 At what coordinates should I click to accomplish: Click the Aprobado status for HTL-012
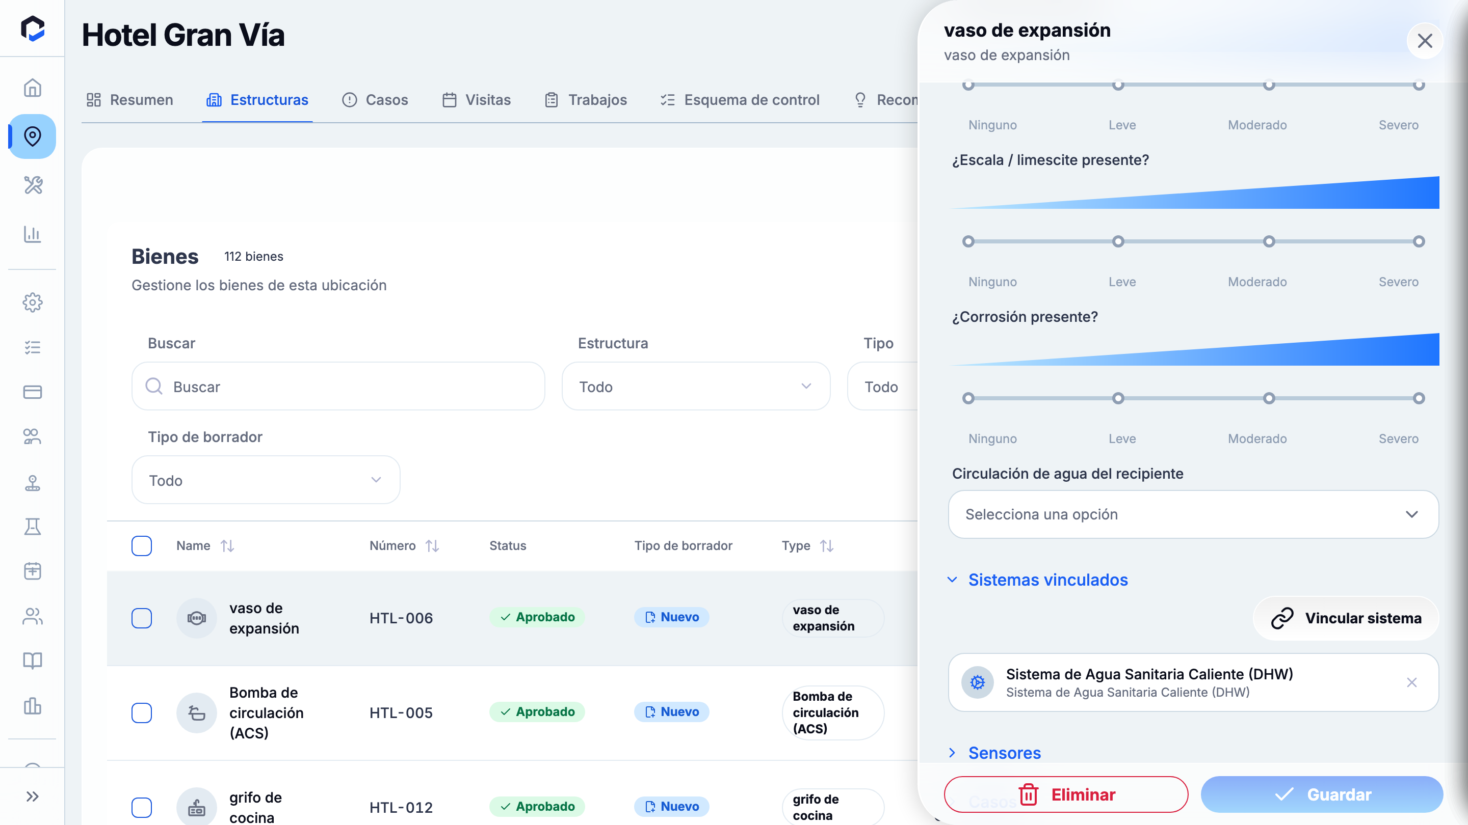(x=537, y=806)
